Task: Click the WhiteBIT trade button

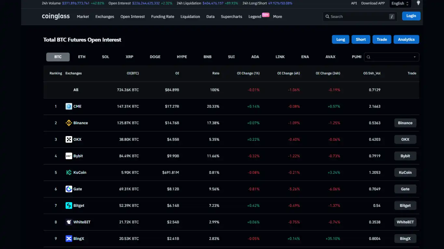Action: 405,222
